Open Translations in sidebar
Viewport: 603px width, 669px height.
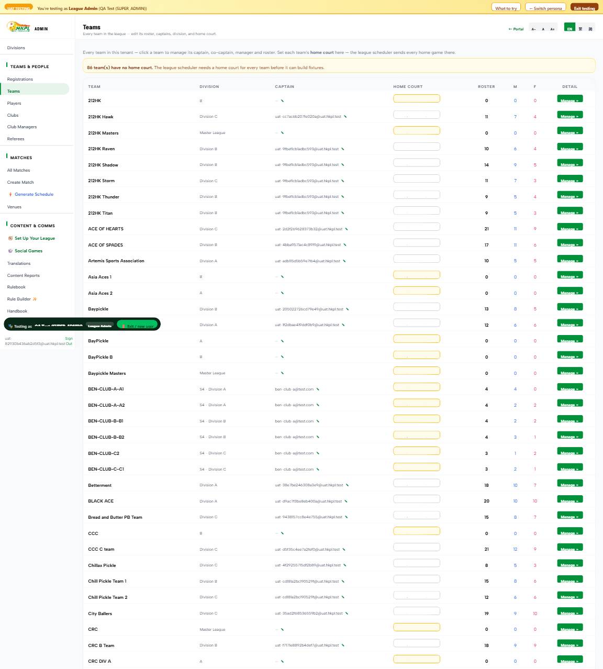(x=19, y=263)
